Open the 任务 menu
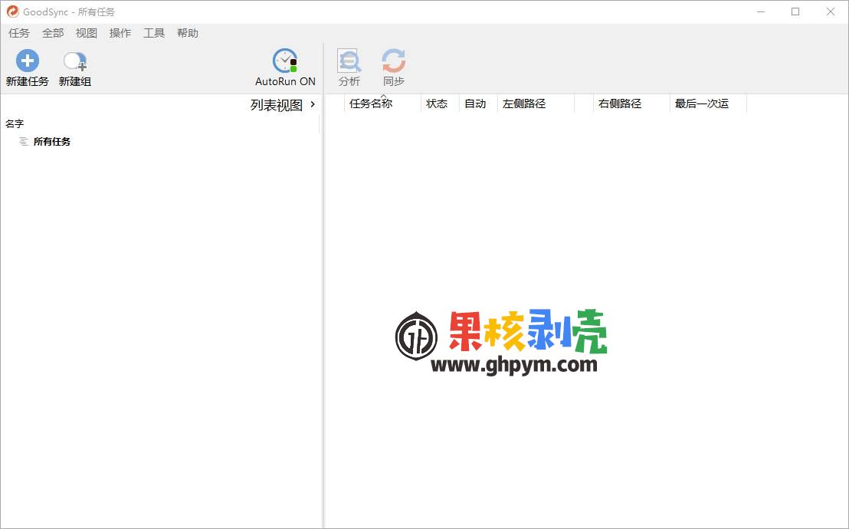Screen dimensions: 849x529 19,33
